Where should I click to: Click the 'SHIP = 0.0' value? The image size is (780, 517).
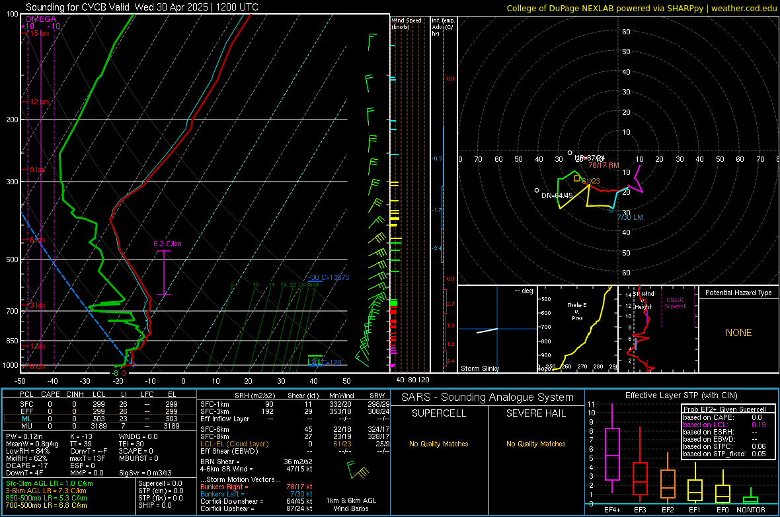coord(155,505)
